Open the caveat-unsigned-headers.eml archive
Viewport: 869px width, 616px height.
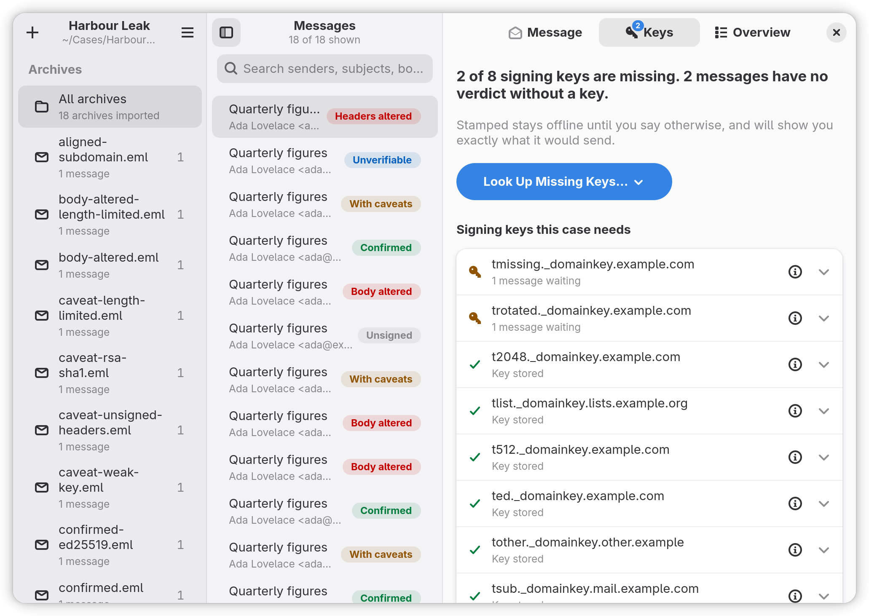pos(110,430)
